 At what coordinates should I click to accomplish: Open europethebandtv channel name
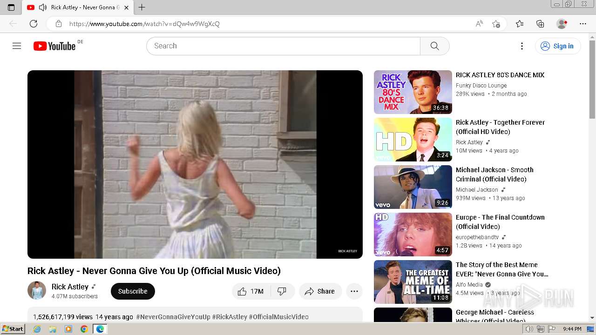tap(477, 237)
